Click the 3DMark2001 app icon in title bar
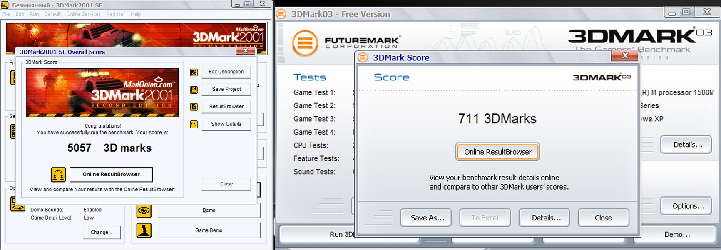Image resolution: width=721 pixels, height=250 pixels. 5,5
